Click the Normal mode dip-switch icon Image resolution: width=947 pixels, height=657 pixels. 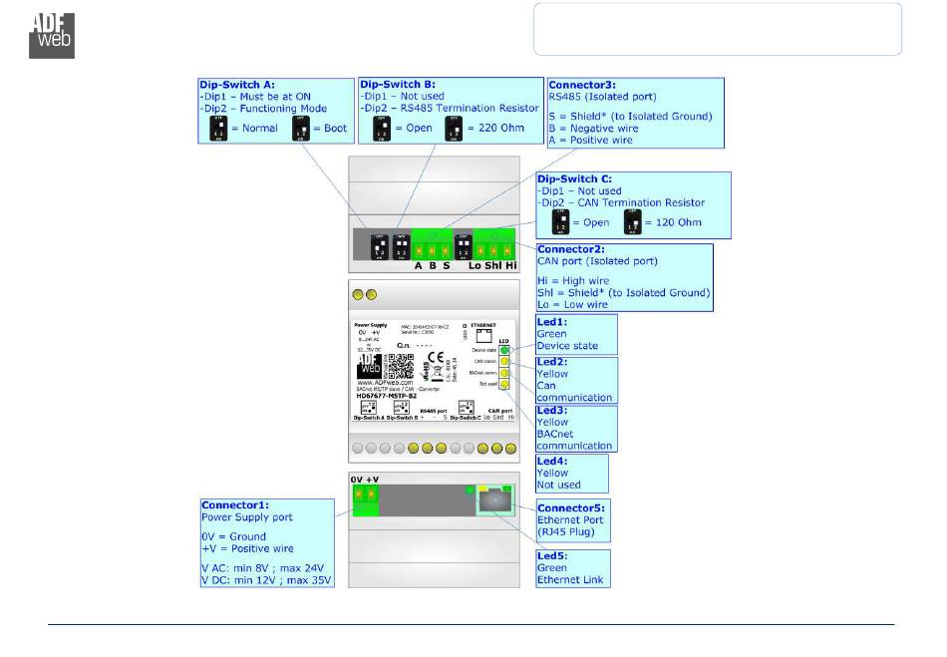(x=220, y=128)
